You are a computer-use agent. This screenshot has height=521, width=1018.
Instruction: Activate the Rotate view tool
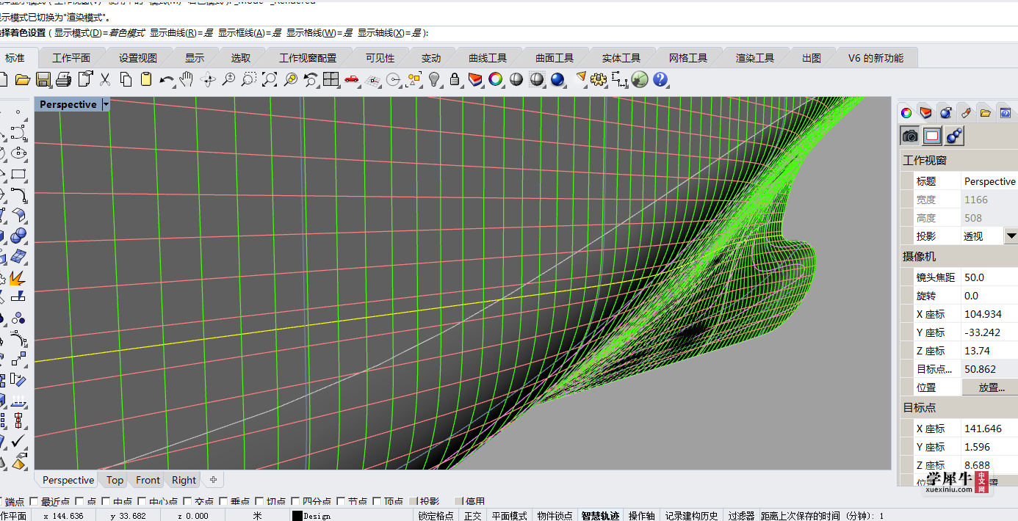pyautogui.click(x=208, y=79)
